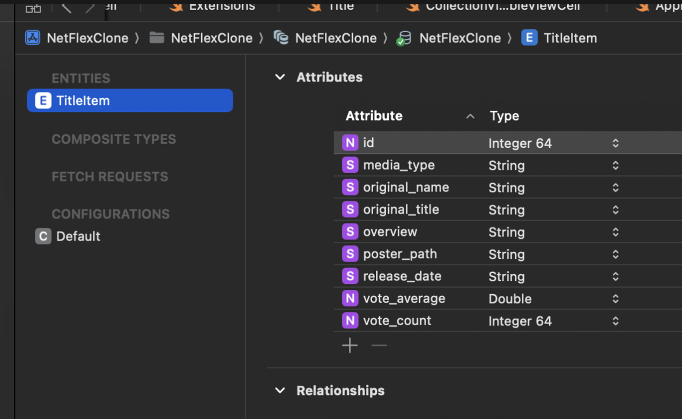Click the Double type of vote_average
Viewport: 682px width, 419px height.
coord(510,299)
